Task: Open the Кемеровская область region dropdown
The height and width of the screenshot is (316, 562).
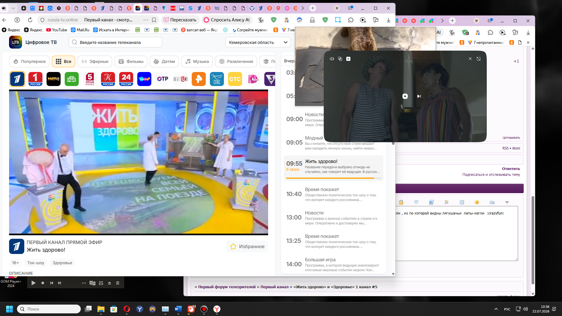Action: click(x=258, y=42)
